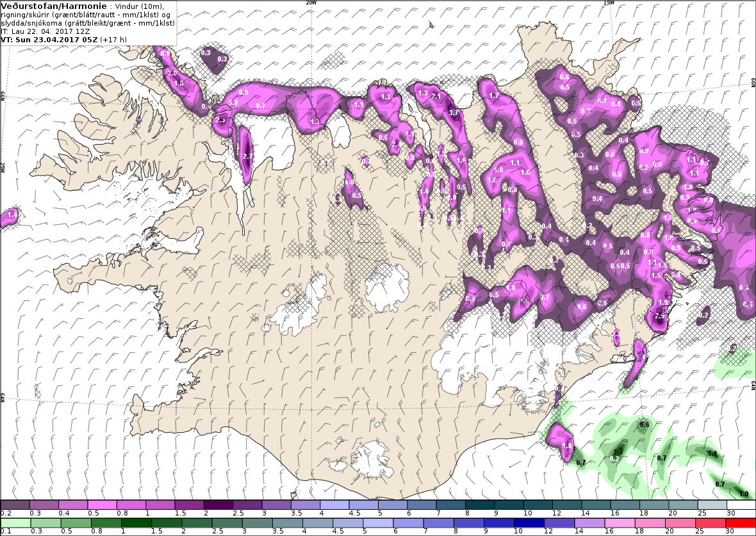Image resolution: width=756 pixels, height=536 pixels.
Task: Click the 3.5 lavender snow legend swatch
Action: click(305, 505)
